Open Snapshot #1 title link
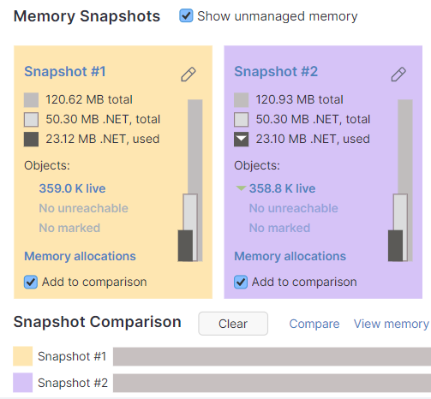 (x=65, y=71)
